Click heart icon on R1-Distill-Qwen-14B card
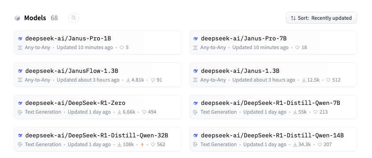This screenshot has width=372, height=158. click(x=320, y=144)
